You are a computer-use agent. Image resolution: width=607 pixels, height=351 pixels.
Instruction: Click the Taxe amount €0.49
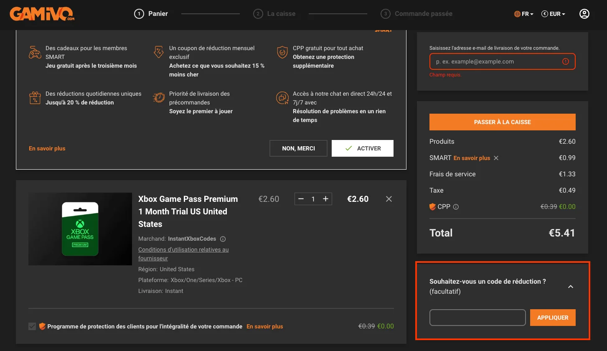point(567,190)
